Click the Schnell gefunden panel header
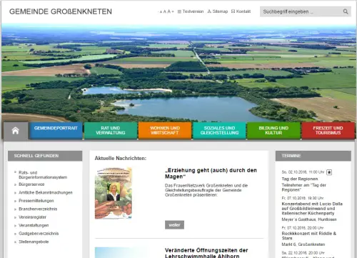357x258 pixels. (x=45, y=156)
